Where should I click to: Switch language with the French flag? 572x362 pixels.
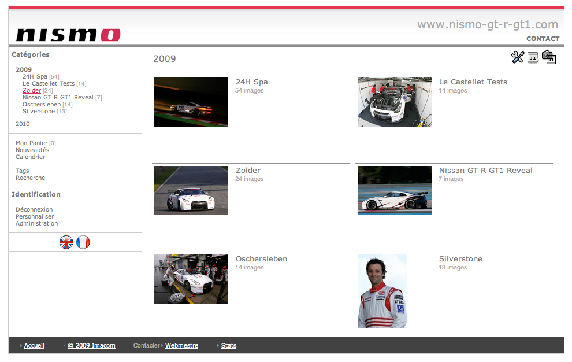click(83, 242)
